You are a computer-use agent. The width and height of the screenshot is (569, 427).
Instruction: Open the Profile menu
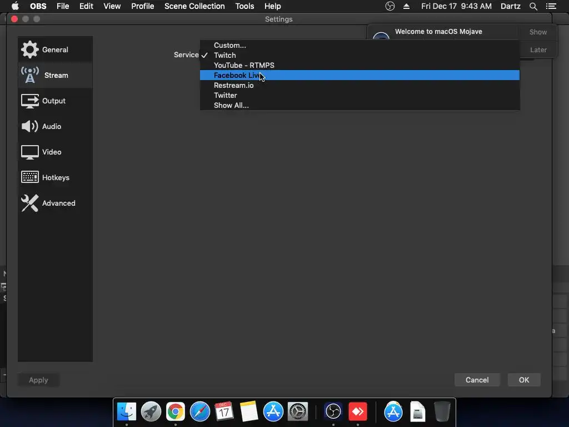coord(143,6)
